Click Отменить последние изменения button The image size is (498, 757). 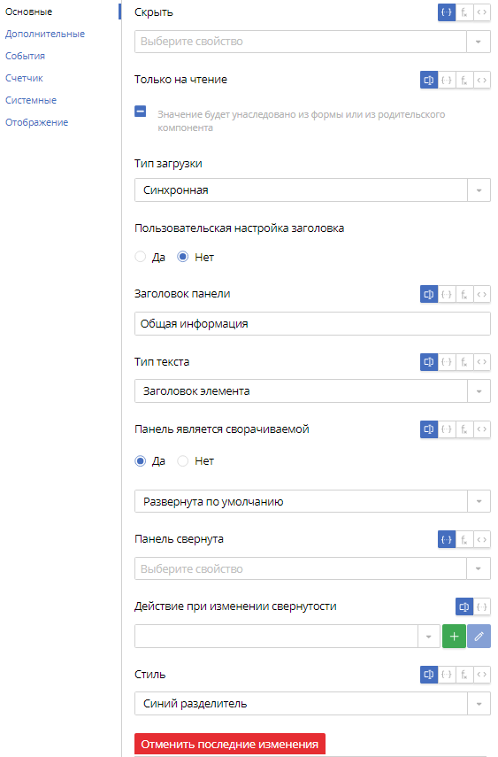230,744
